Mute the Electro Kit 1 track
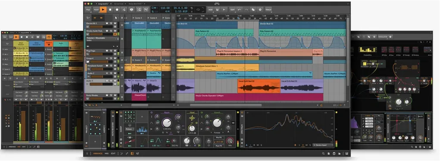This screenshot has width=440, height=161. point(115,23)
